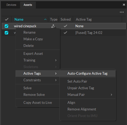
Task: Open the three-dot pane options menu
Action: point(122,12)
